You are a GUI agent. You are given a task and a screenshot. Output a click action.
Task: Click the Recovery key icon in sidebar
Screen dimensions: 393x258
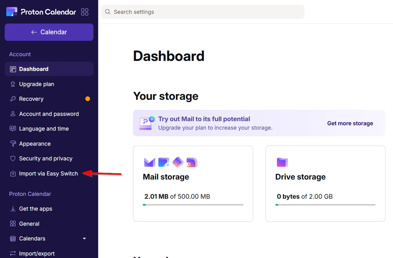point(13,99)
